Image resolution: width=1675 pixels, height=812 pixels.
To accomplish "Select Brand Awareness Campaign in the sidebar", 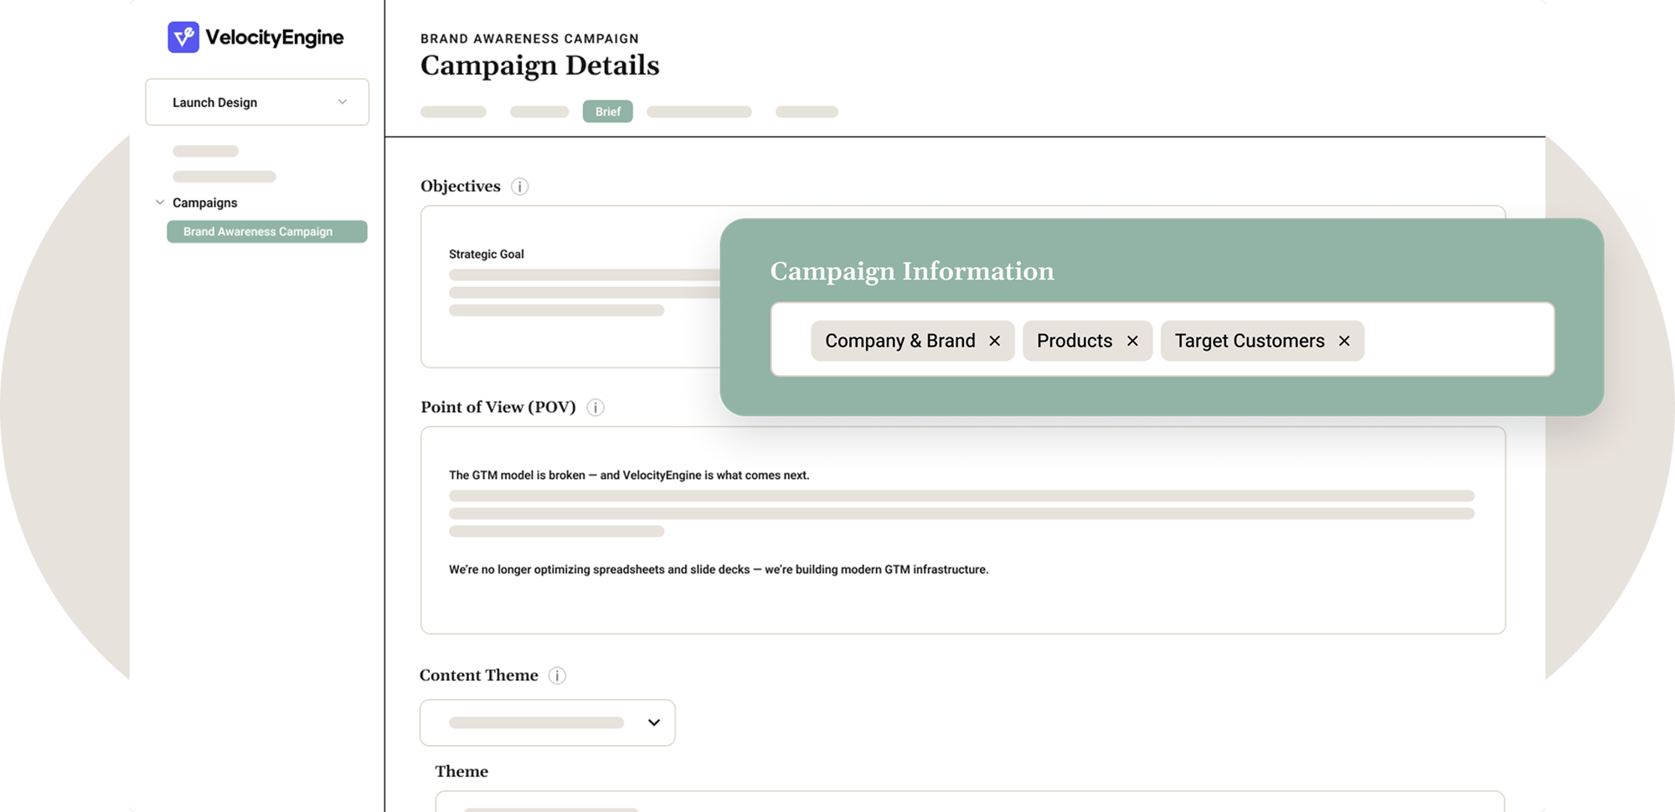I will coord(266,231).
